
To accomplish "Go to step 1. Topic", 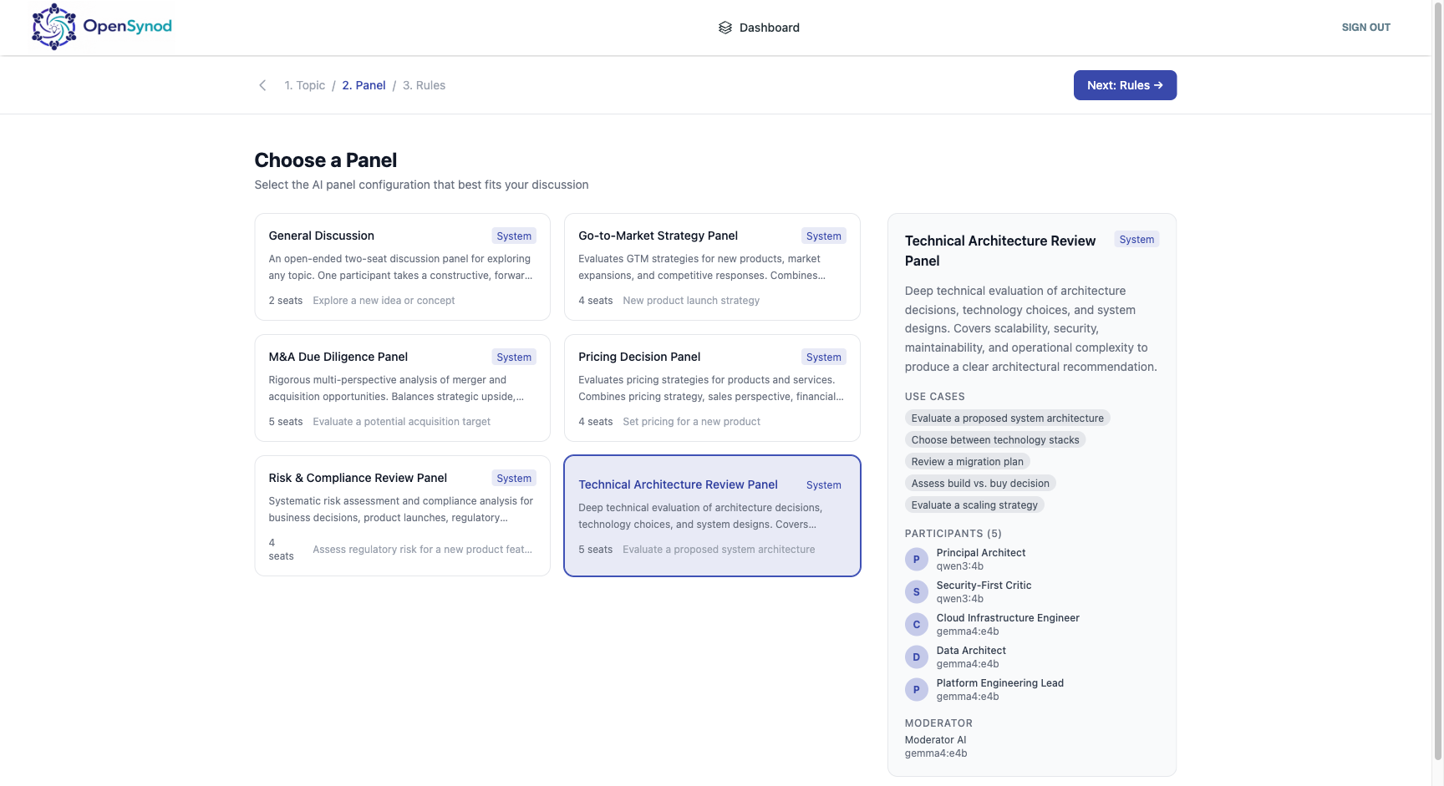I will [x=304, y=85].
